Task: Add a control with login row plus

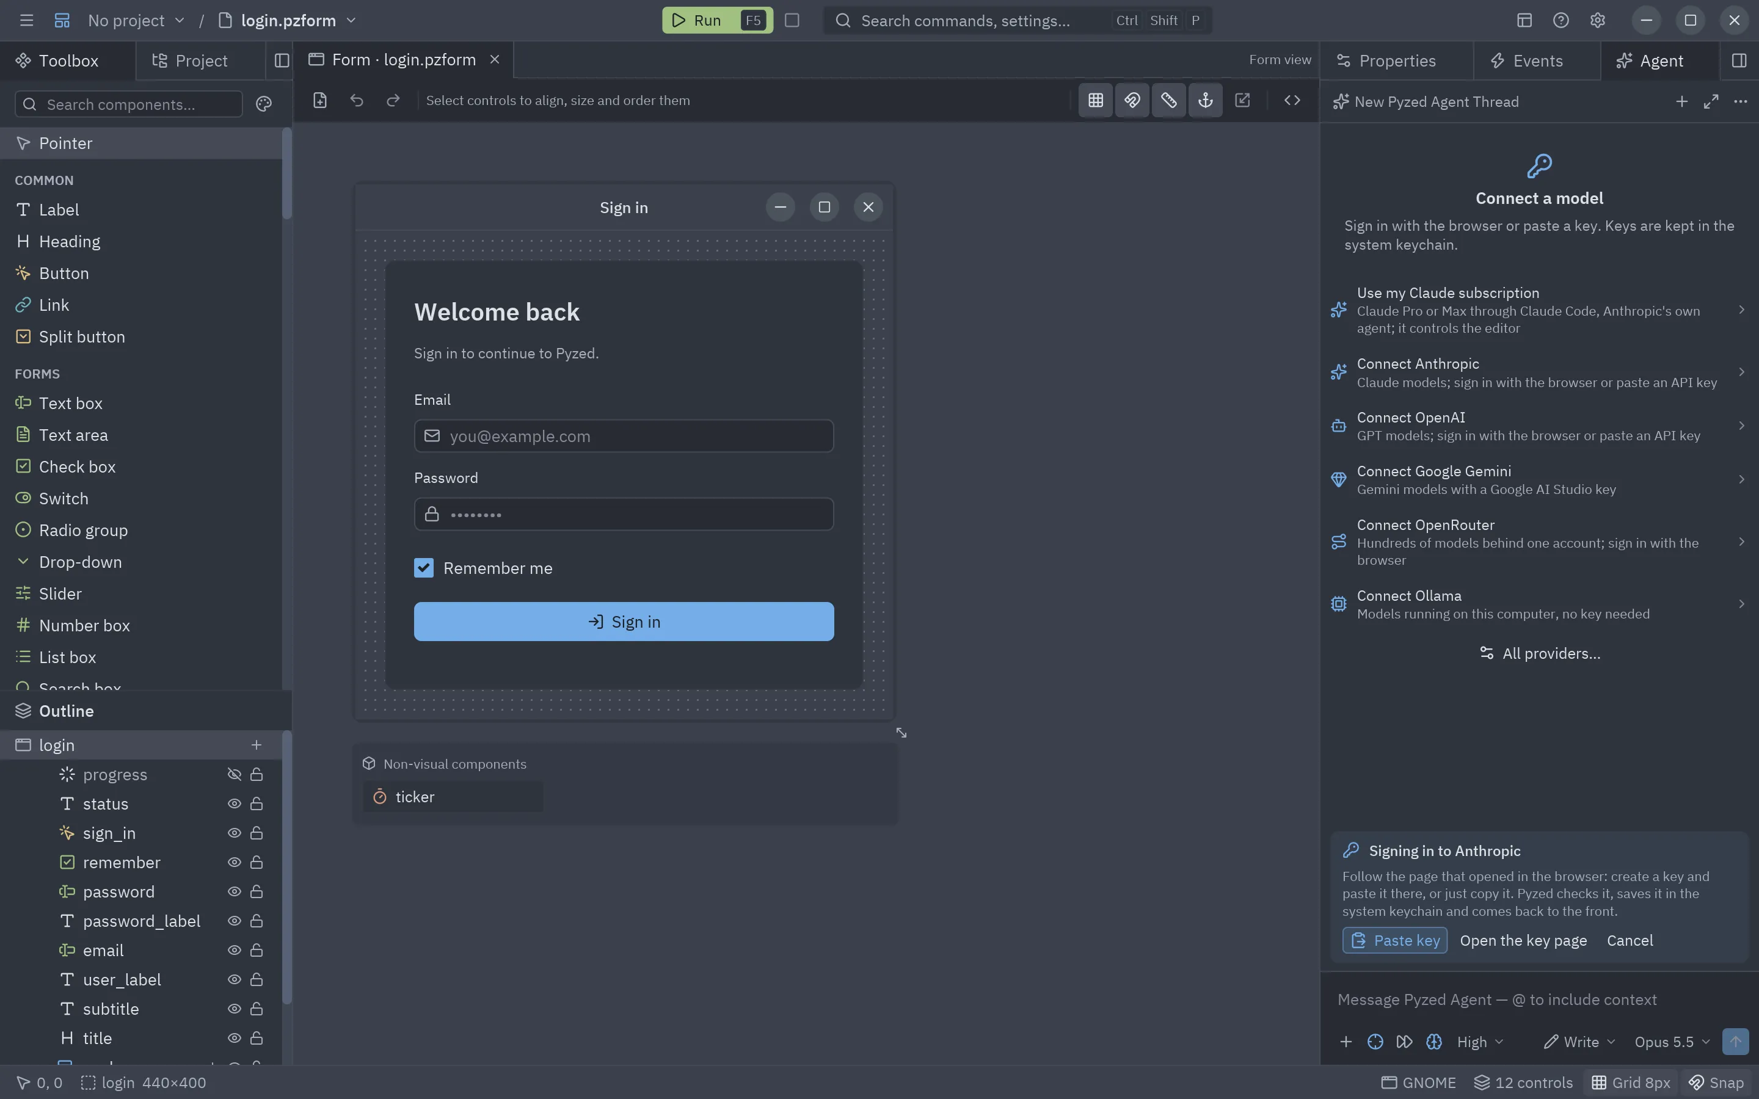Action: pos(256,745)
